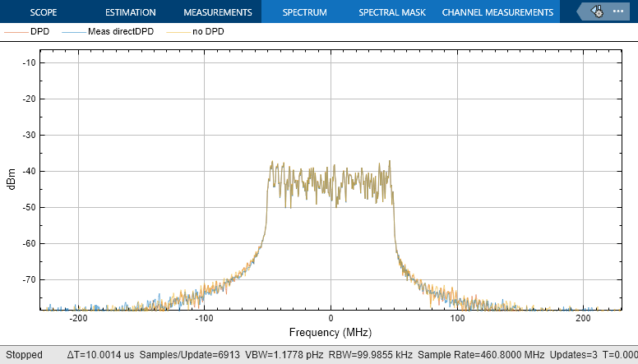Open the Measurements tab
This screenshot has height=364, width=638.
(x=217, y=12)
